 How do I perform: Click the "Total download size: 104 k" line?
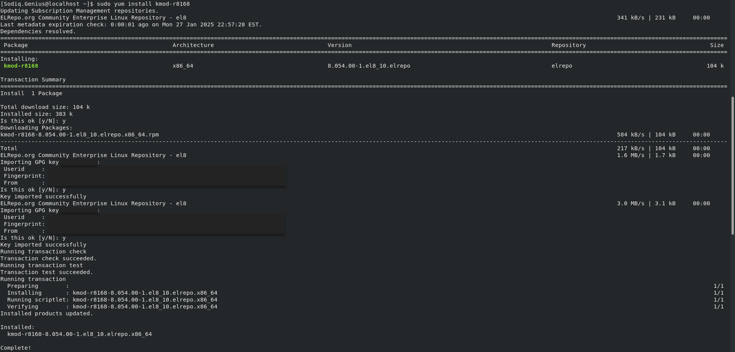tap(45, 107)
